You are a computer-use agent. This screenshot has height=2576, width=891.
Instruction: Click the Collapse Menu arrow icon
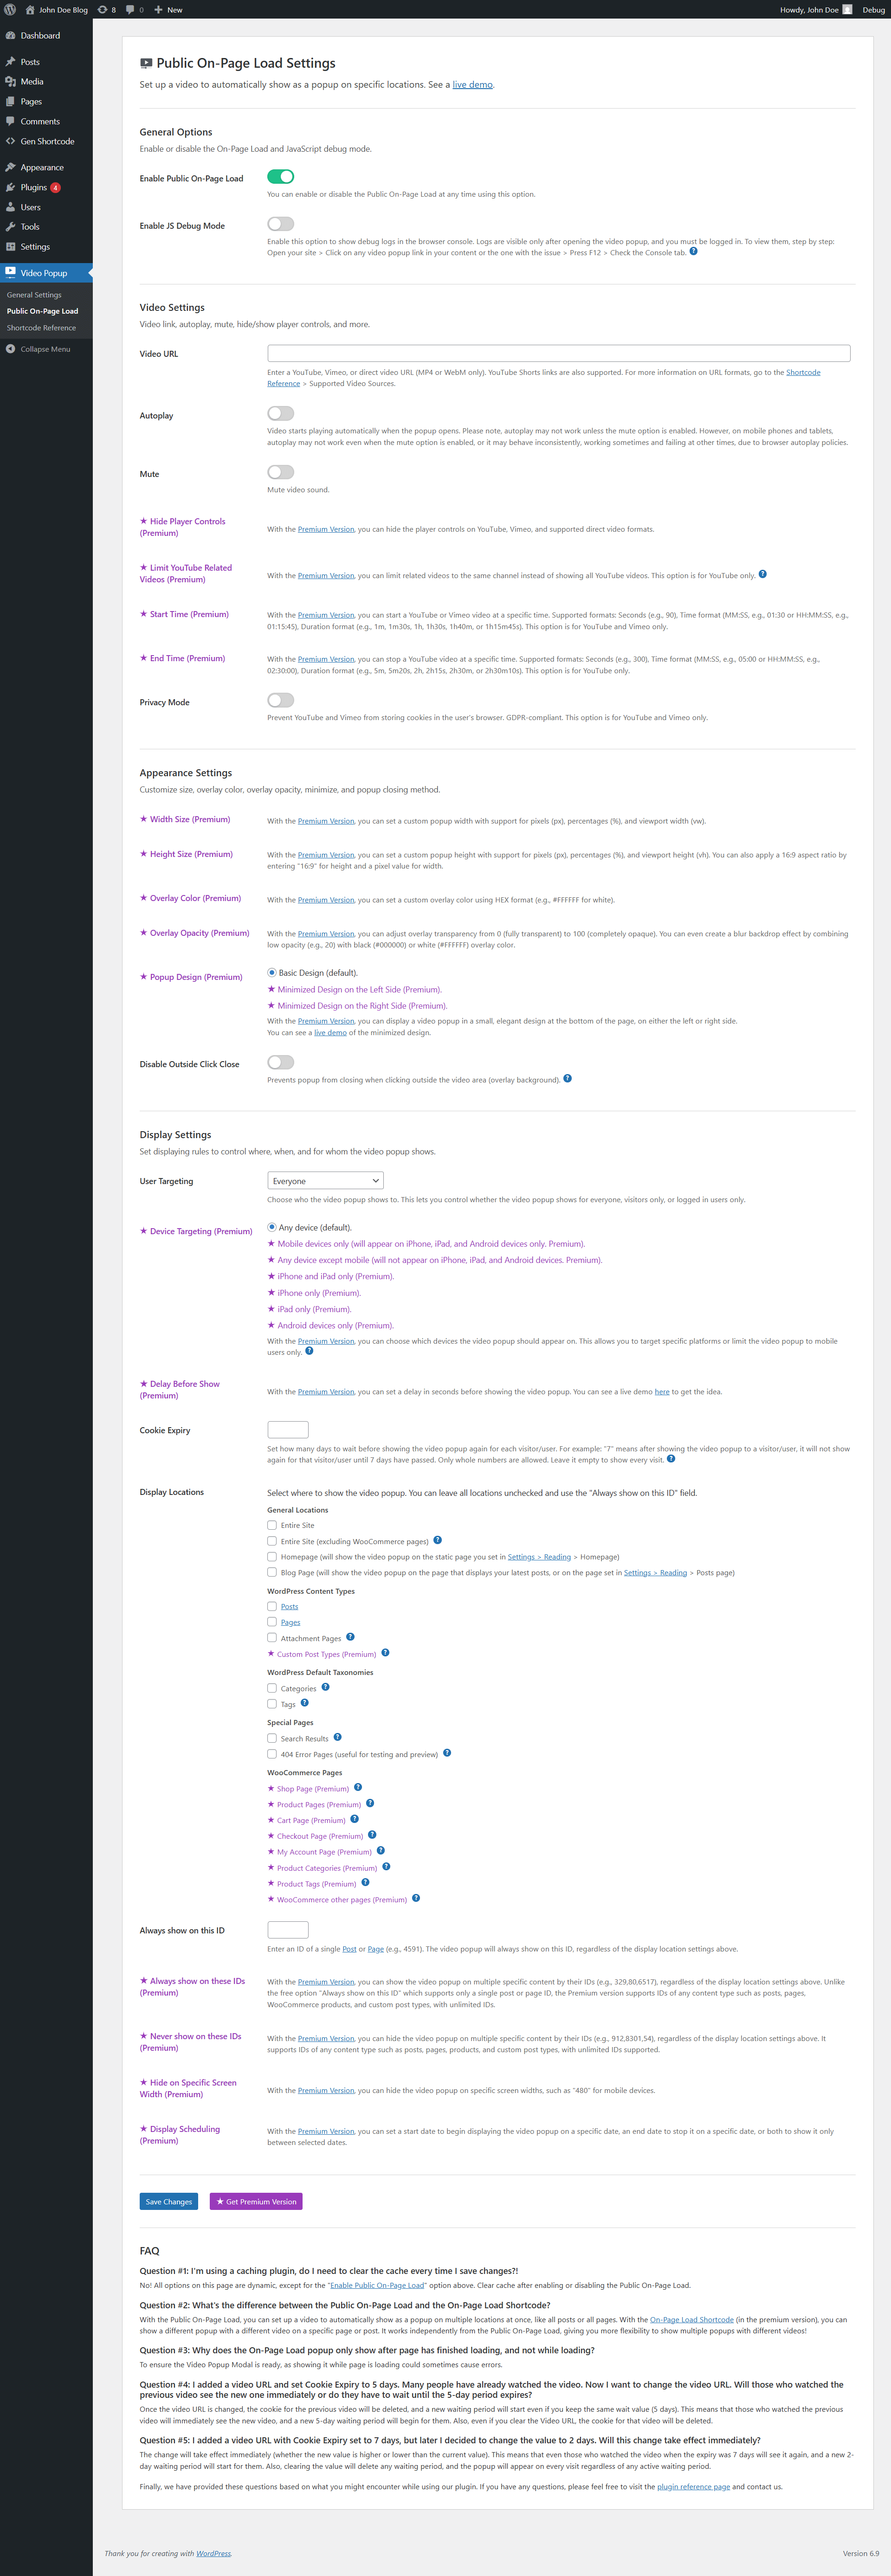tap(10, 349)
